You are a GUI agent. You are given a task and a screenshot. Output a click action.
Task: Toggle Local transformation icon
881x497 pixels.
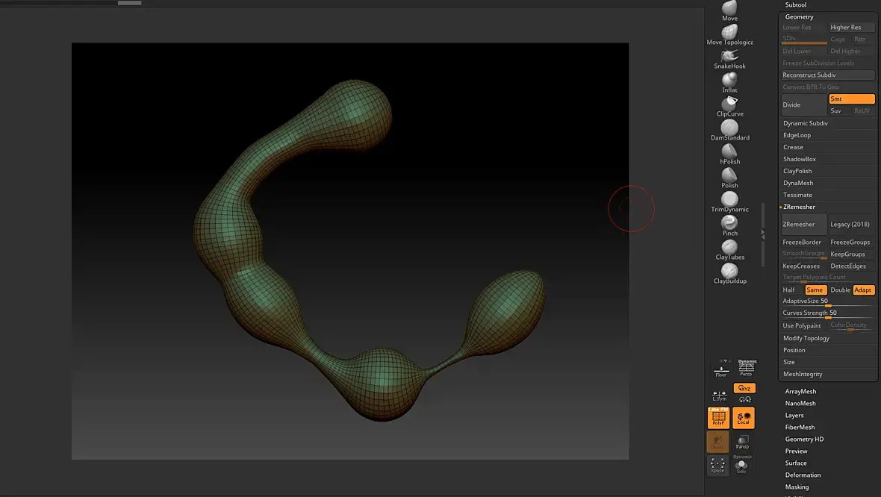pyautogui.click(x=744, y=418)
